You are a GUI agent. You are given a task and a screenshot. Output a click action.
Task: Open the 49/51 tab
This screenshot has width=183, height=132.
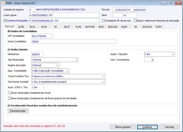[x=101, y=27]
